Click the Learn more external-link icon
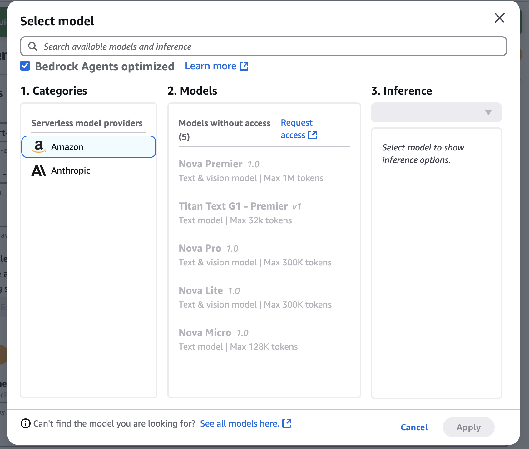The image size is (529, 449). pyautogui.click(x=244, y=66)
